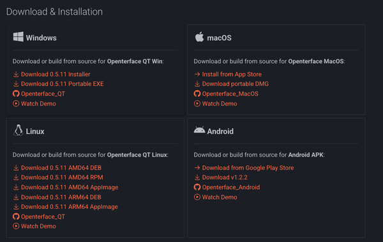Click arrow icon beside Install from App Store

click(197, 74)
